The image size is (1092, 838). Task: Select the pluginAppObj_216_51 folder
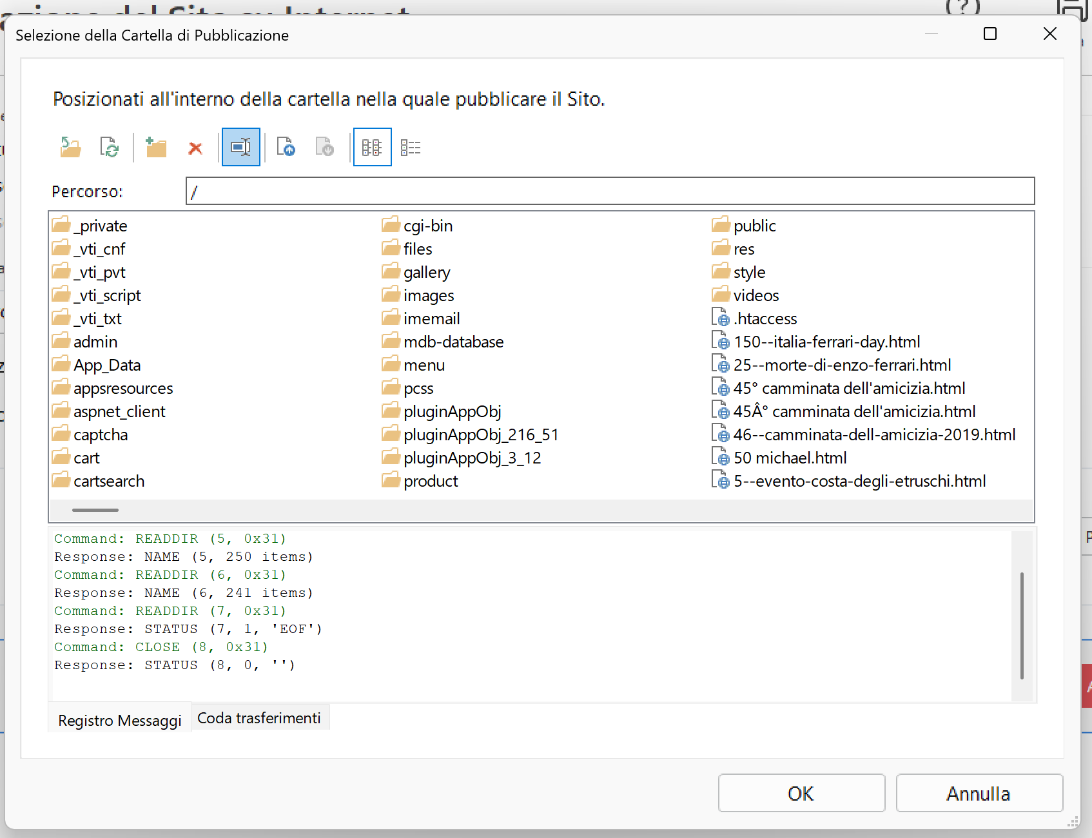[470, 434]
